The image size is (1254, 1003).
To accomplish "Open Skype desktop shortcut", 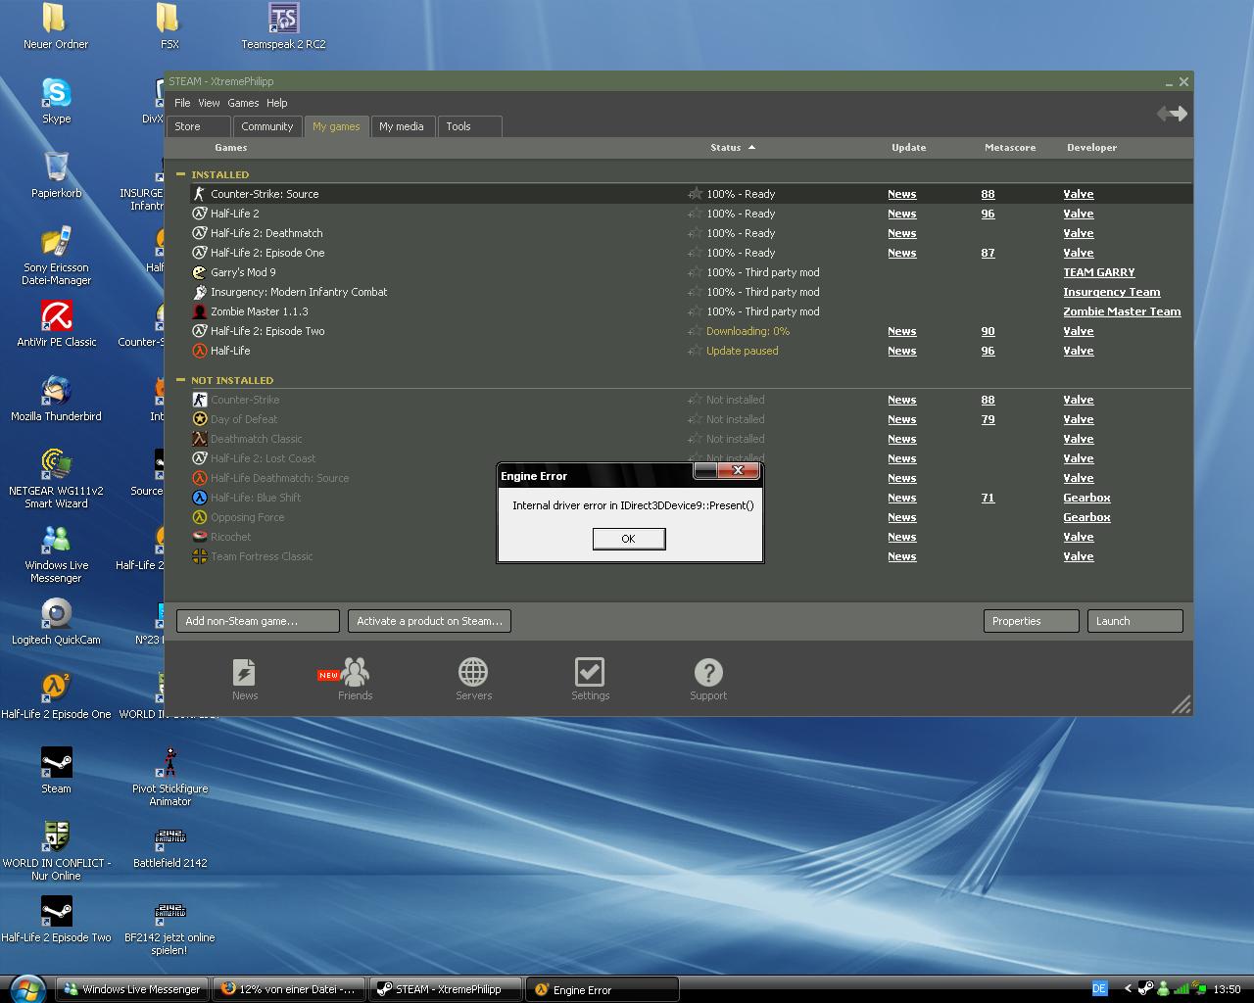I will (x=56, y=101).
